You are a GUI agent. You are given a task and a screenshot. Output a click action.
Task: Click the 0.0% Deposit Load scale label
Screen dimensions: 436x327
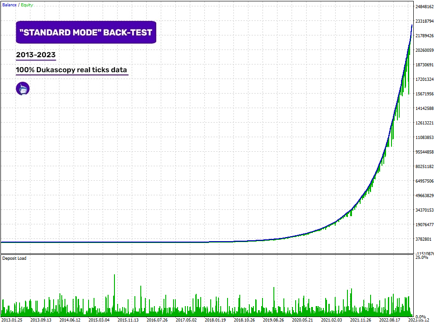tap(421, 317)
